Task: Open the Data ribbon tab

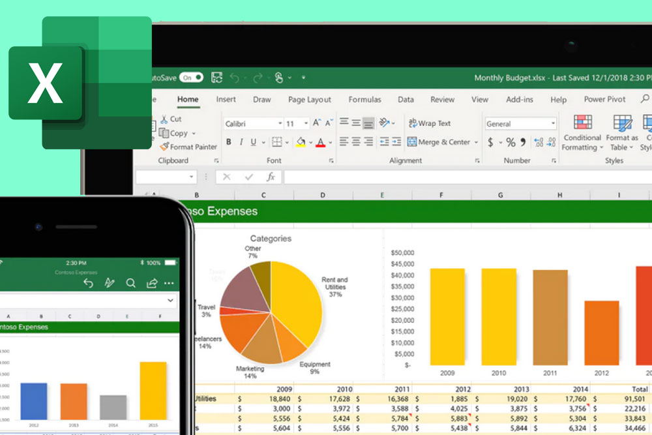Action: (x=406, y=99)
